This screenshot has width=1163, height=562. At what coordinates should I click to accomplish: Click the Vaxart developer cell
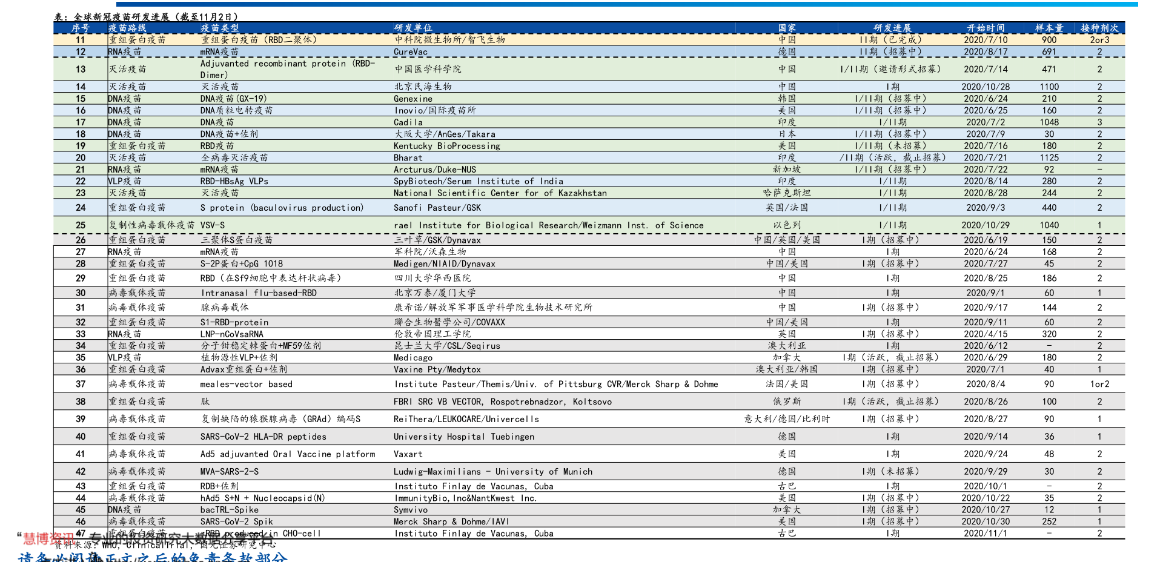pos(408,454)
